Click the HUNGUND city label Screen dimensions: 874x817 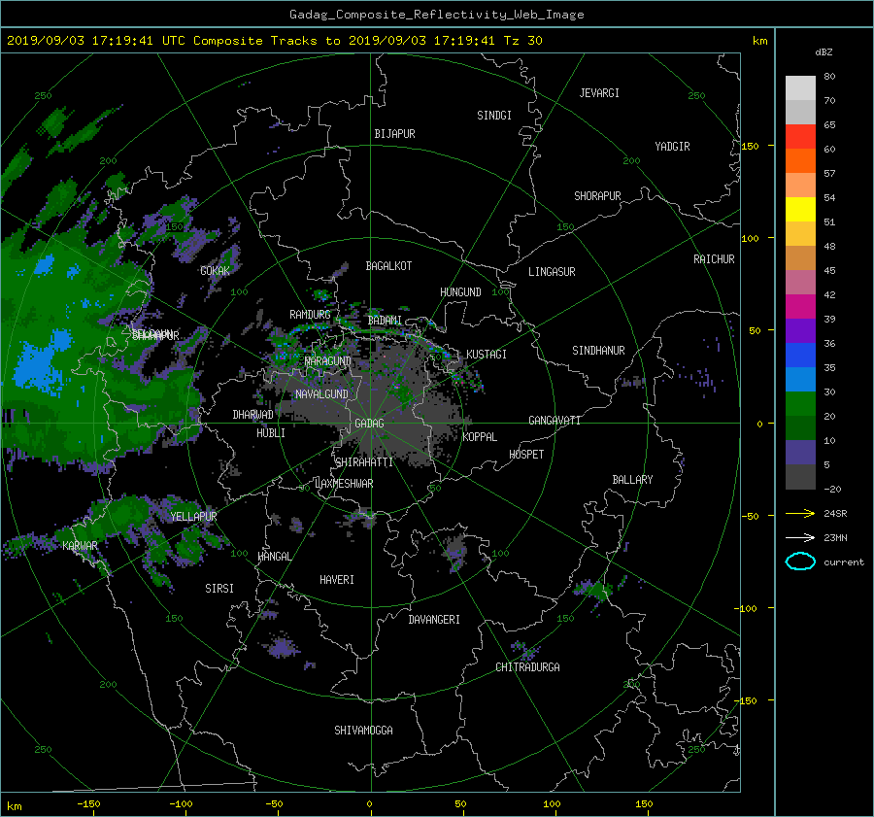point(460,292)
